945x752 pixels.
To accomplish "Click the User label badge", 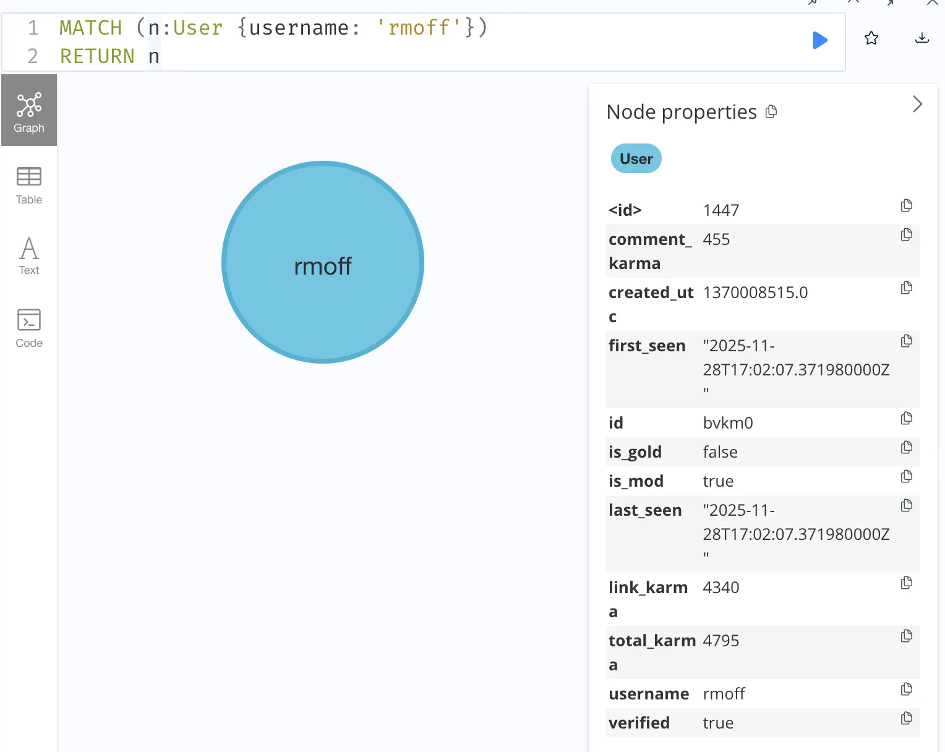I will coord(636,159).
